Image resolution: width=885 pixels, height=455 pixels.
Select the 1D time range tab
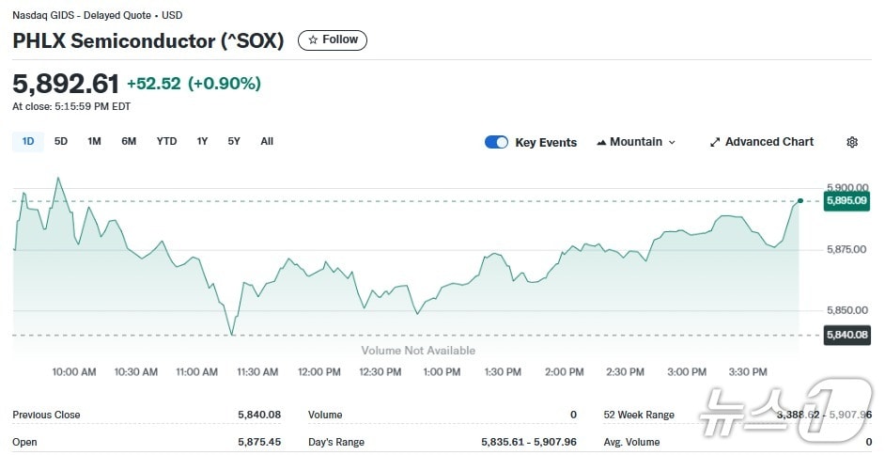click(x=28, y=141)
